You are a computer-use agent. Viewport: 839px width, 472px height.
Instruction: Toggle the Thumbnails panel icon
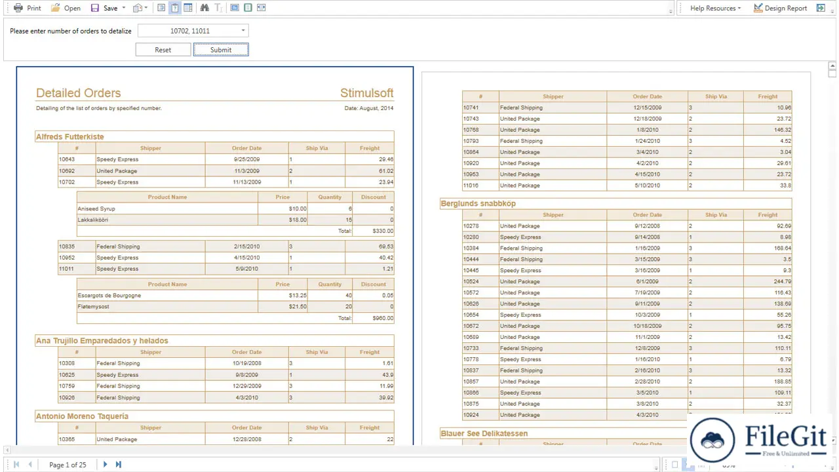pos(188,8)
